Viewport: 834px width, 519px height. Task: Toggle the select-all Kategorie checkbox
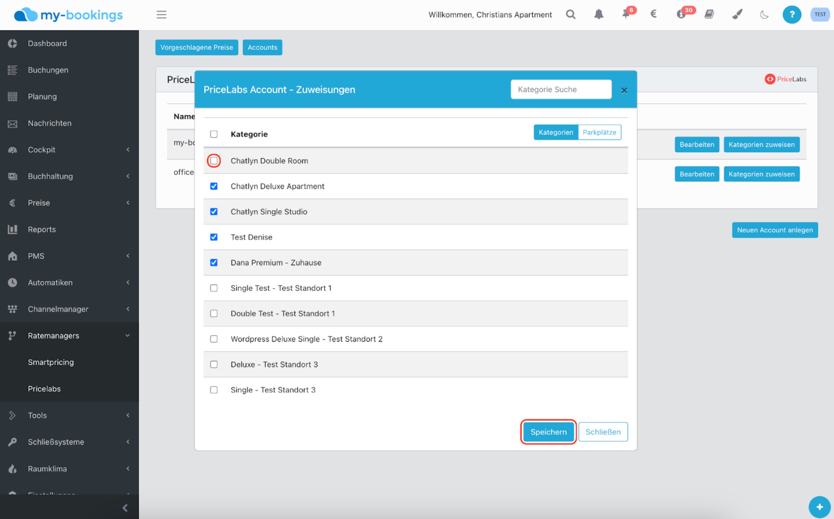pos(214,134)
